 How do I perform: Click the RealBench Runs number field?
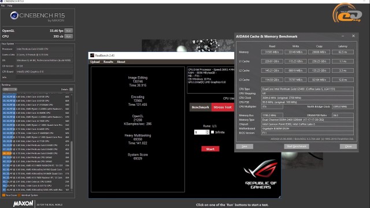pyautogui.click(x=200, y=132)
